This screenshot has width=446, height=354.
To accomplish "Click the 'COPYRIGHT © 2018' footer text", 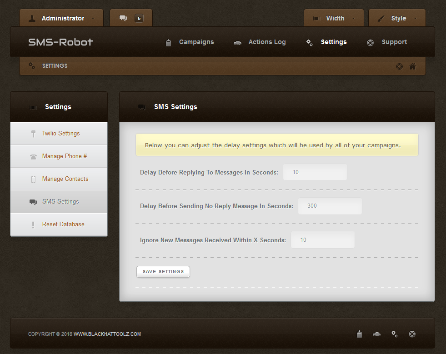I will [x=50, y=334].
